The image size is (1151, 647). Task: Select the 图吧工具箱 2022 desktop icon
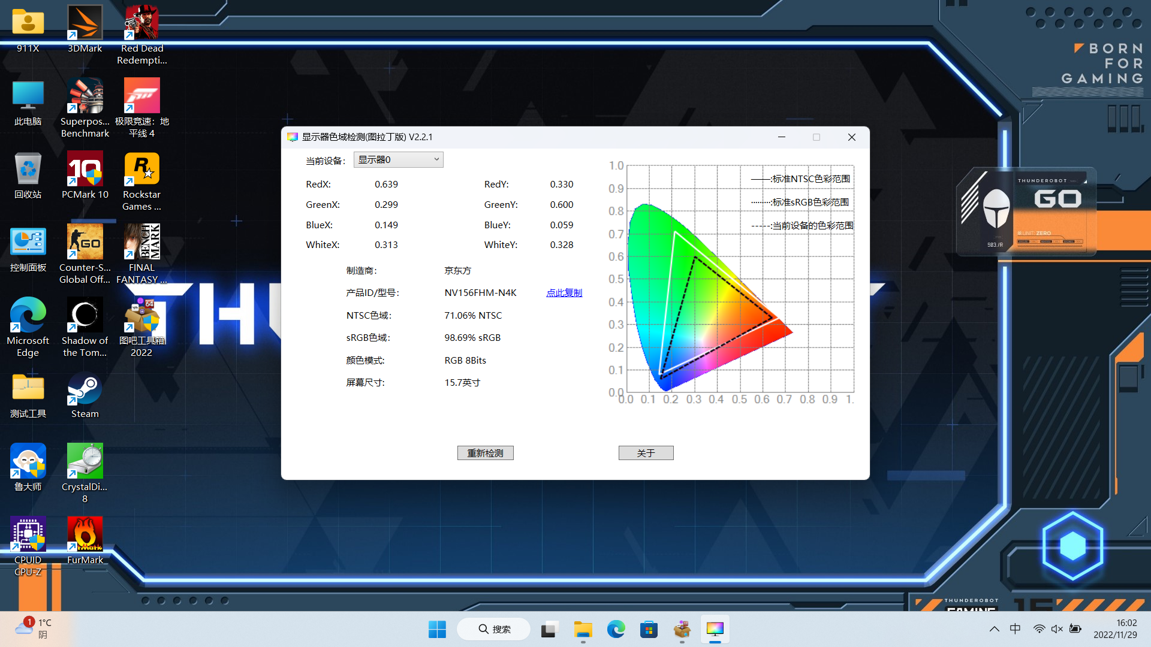click(x=141, y=316)
